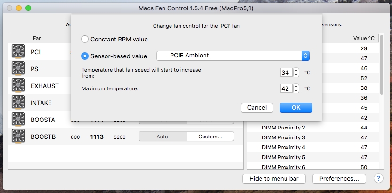392x193 pixels.
Task: Click the INTAKE fan icon
Action: click(x=18, y=103)
